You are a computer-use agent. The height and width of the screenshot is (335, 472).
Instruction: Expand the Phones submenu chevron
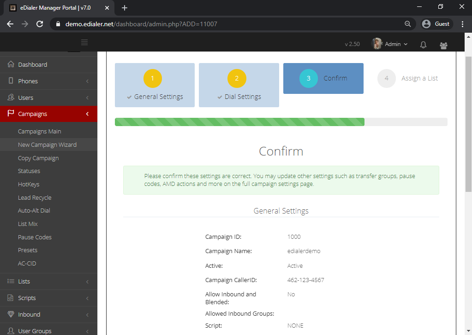(87, 81)
